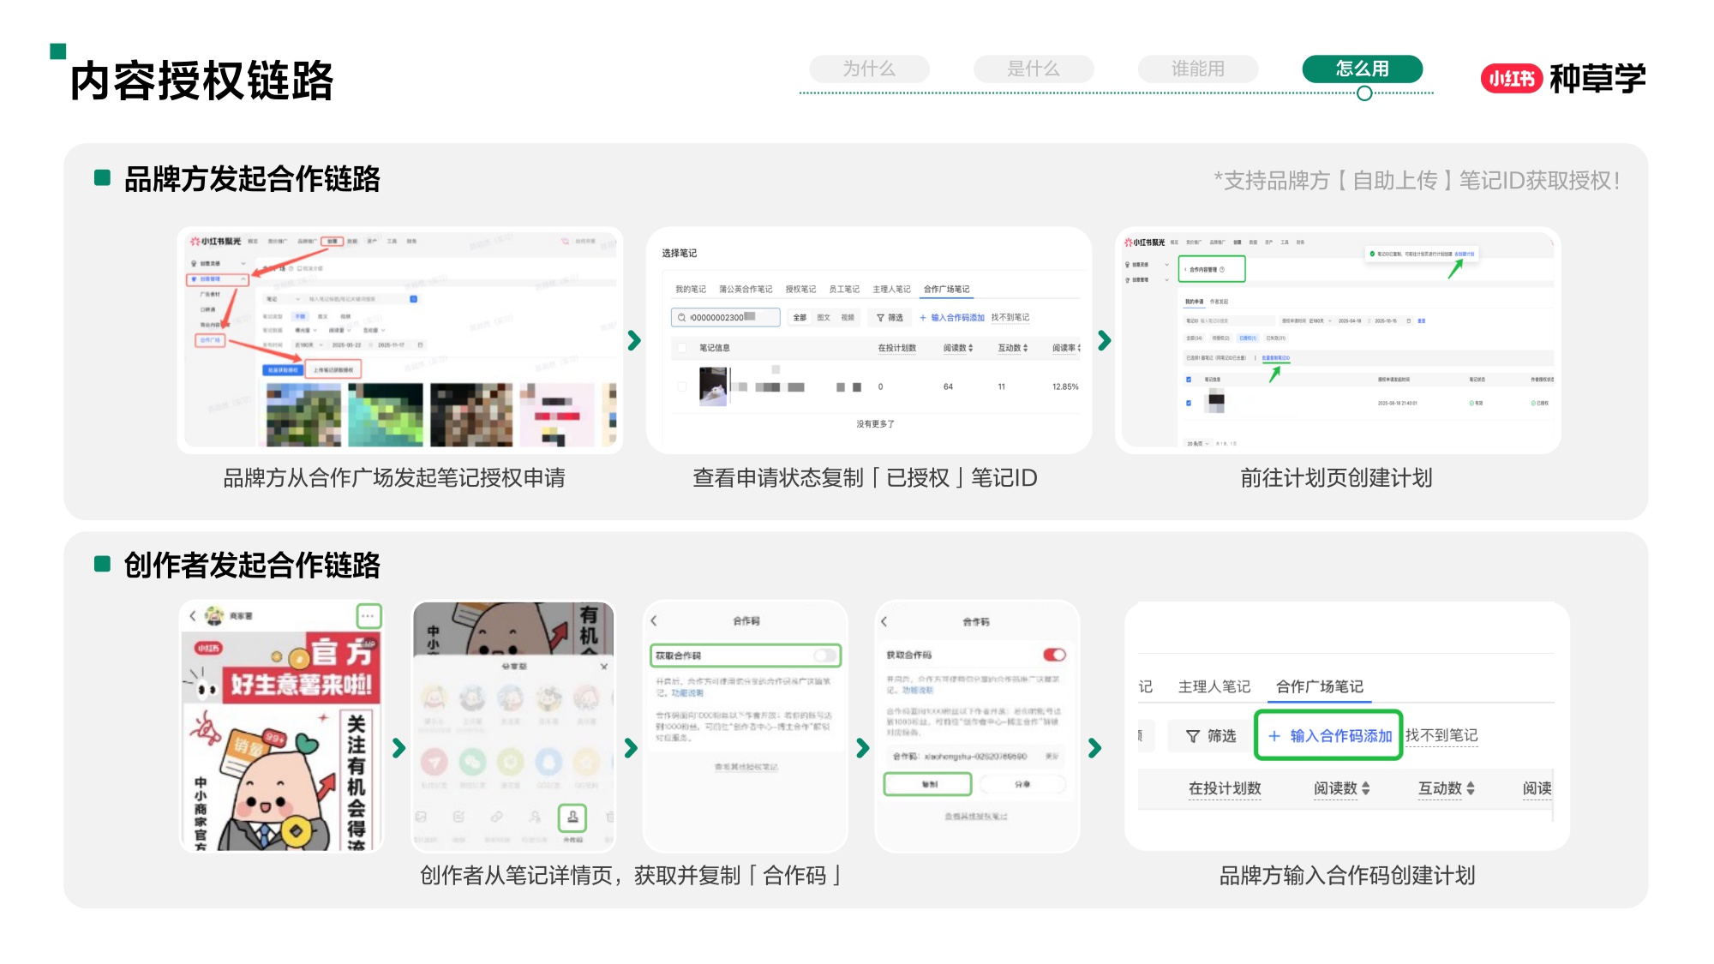
Task: Click 筛选 beside the 全部/图文/视频 filter
Action: tap(890, 318)
